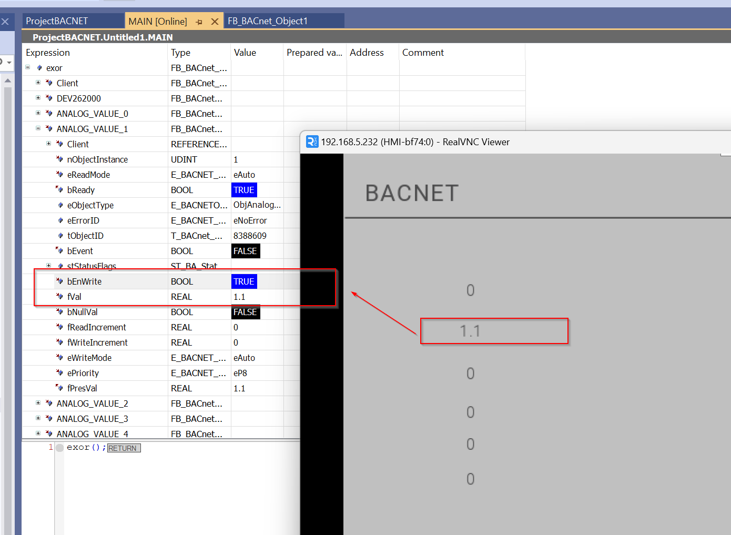Click the bEnWrite variable icon
The width and height of the screenshot is (731, 535).
59,281
